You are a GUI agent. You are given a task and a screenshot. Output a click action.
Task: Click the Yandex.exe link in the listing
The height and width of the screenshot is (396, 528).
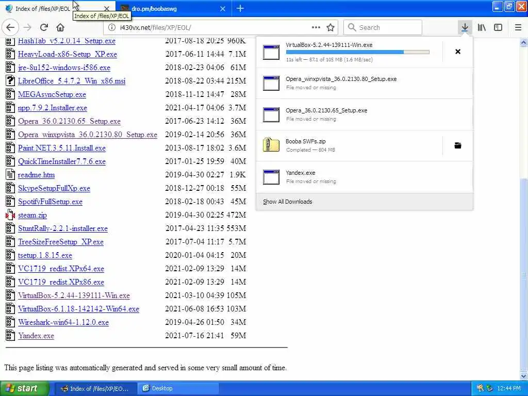(36, 336)
